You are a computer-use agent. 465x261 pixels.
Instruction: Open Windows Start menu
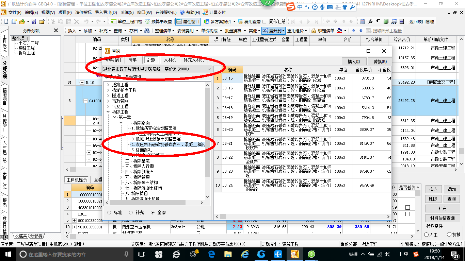click(8, 254)
